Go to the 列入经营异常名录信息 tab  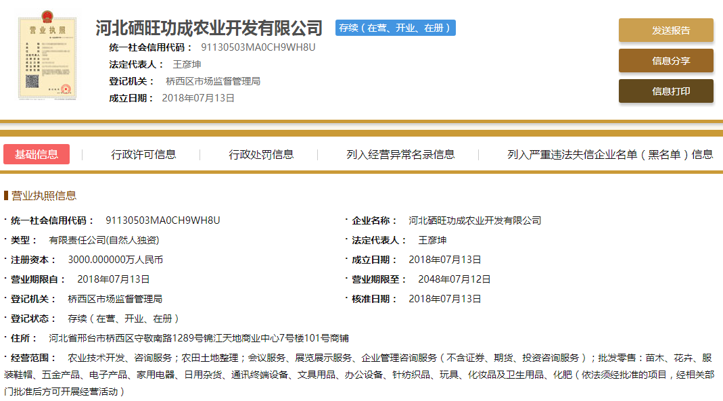[x=400, y=154]
